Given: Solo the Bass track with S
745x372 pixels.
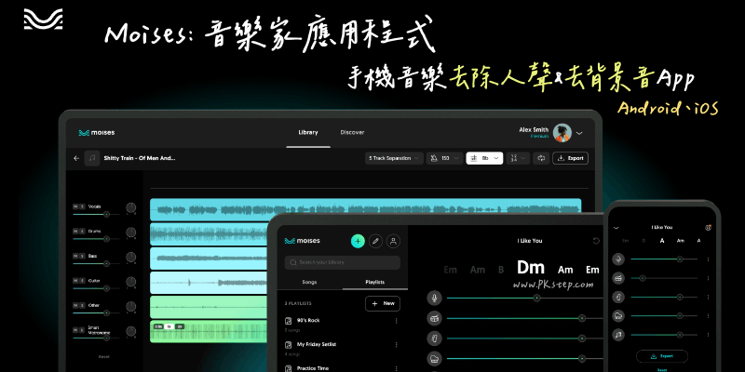Looking at the screenshot, I should point(82,256).
